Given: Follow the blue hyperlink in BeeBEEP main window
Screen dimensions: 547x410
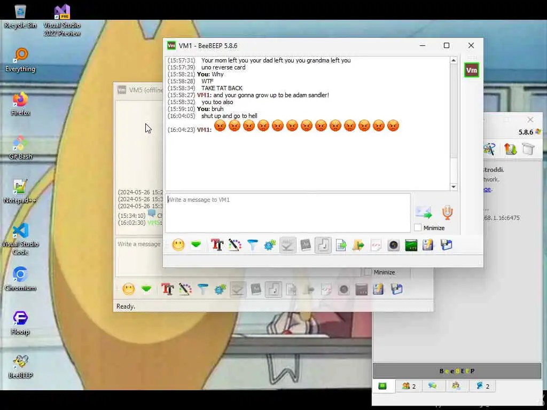Looking at the screenshot, I should (x=488, y=190).
